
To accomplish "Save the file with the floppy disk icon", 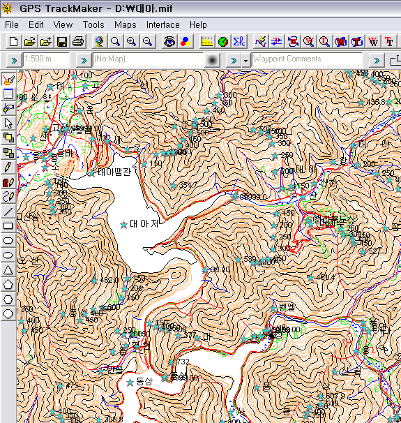I will [x=62, y=42].
